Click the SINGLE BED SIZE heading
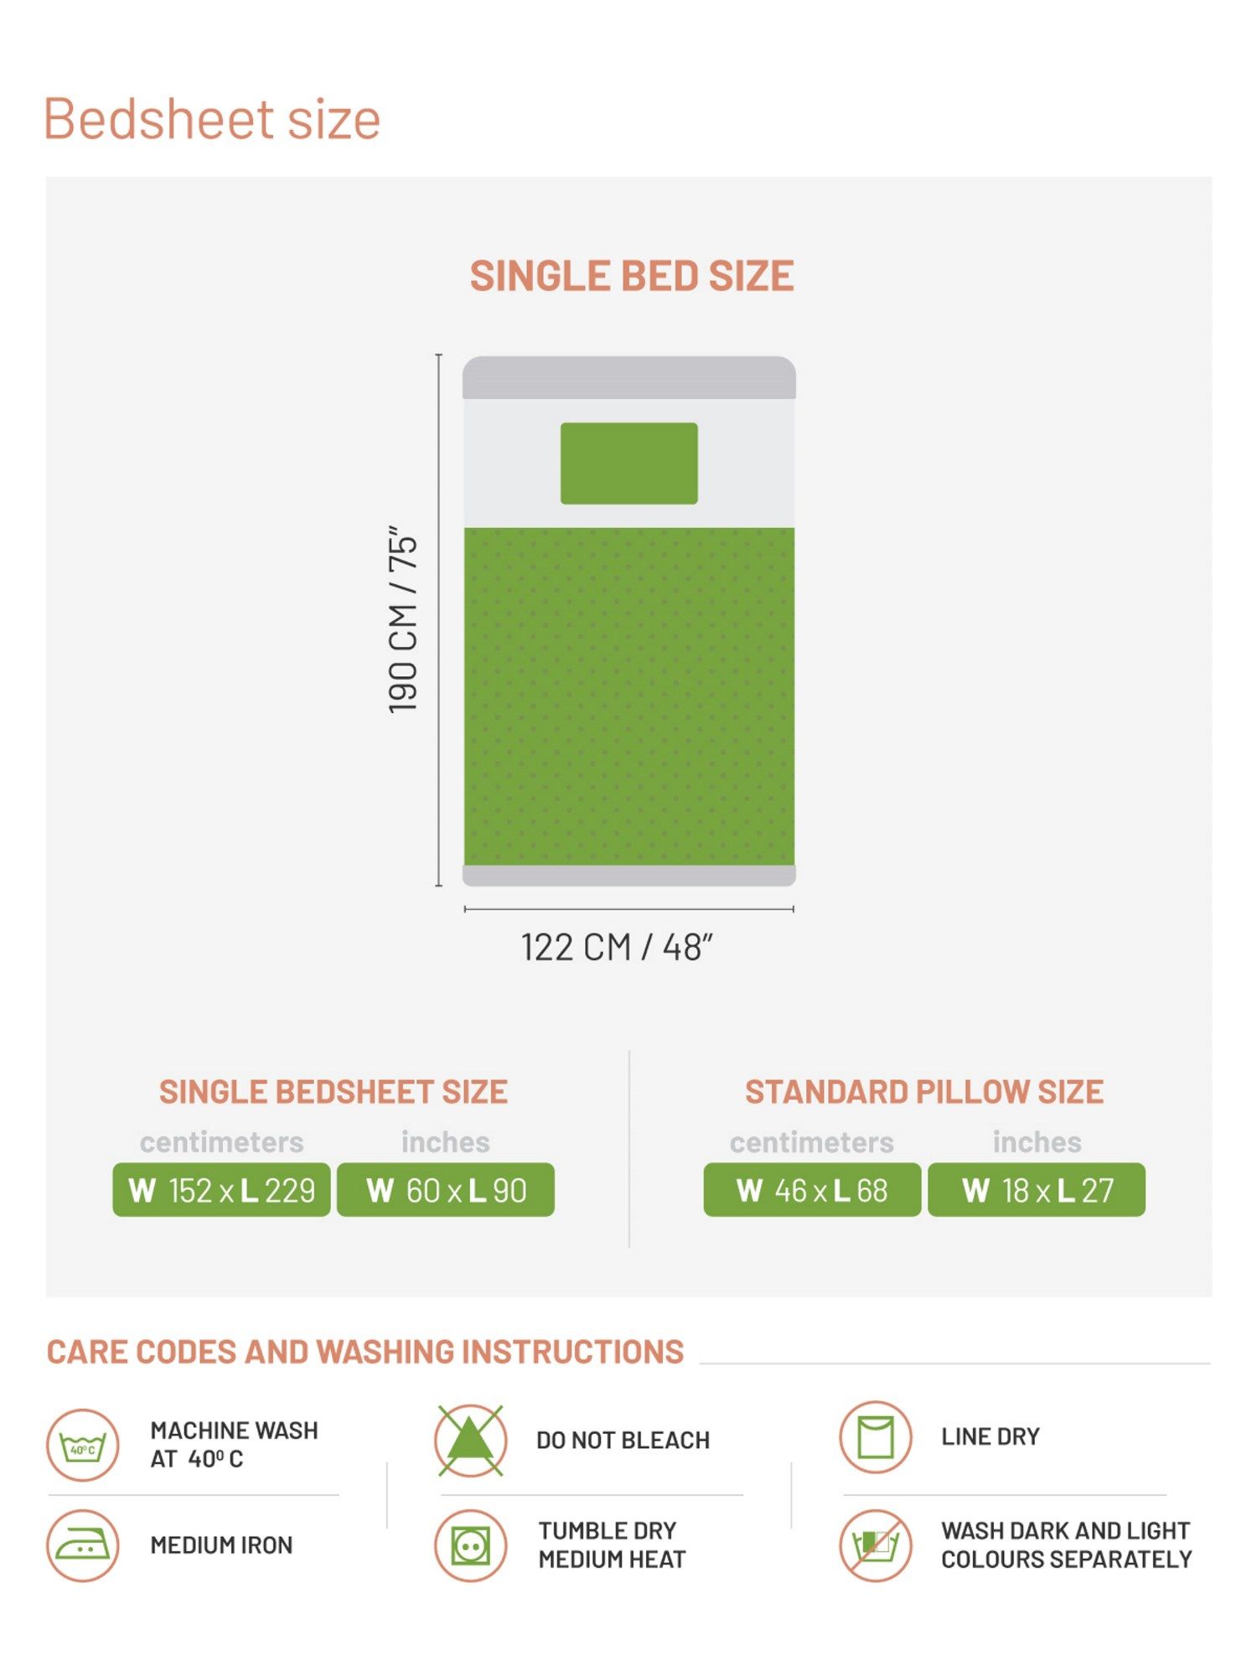The width and height of the screenshot is (1257, 1676). (631, 277)
